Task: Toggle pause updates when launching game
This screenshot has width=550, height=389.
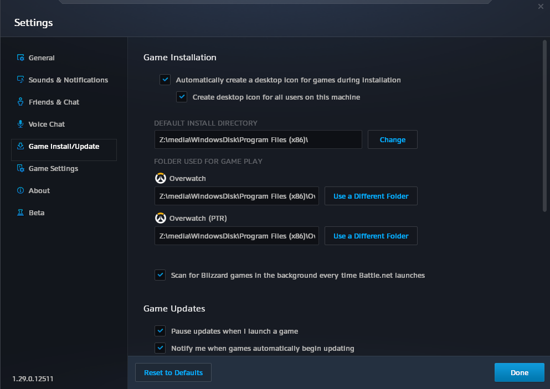Action: 160,330
